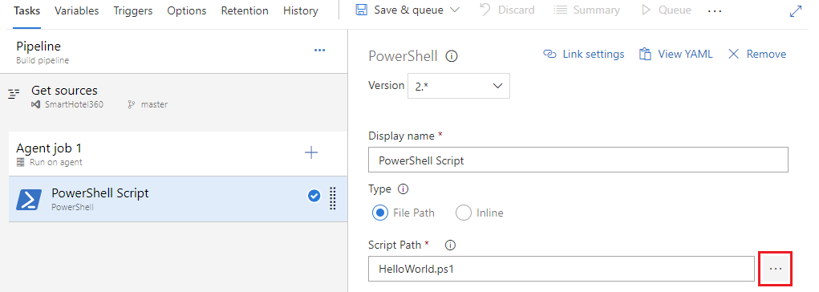The width and height of the screenshot is (819, 292).
Task: Expand the Save & queue chevron
Action: tap(454, 10)
